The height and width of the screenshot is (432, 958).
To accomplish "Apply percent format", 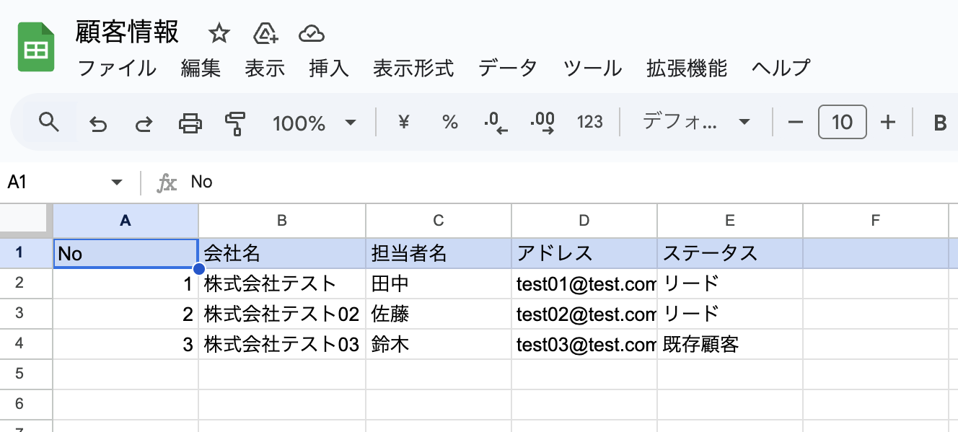I will [x=450, y=123].
